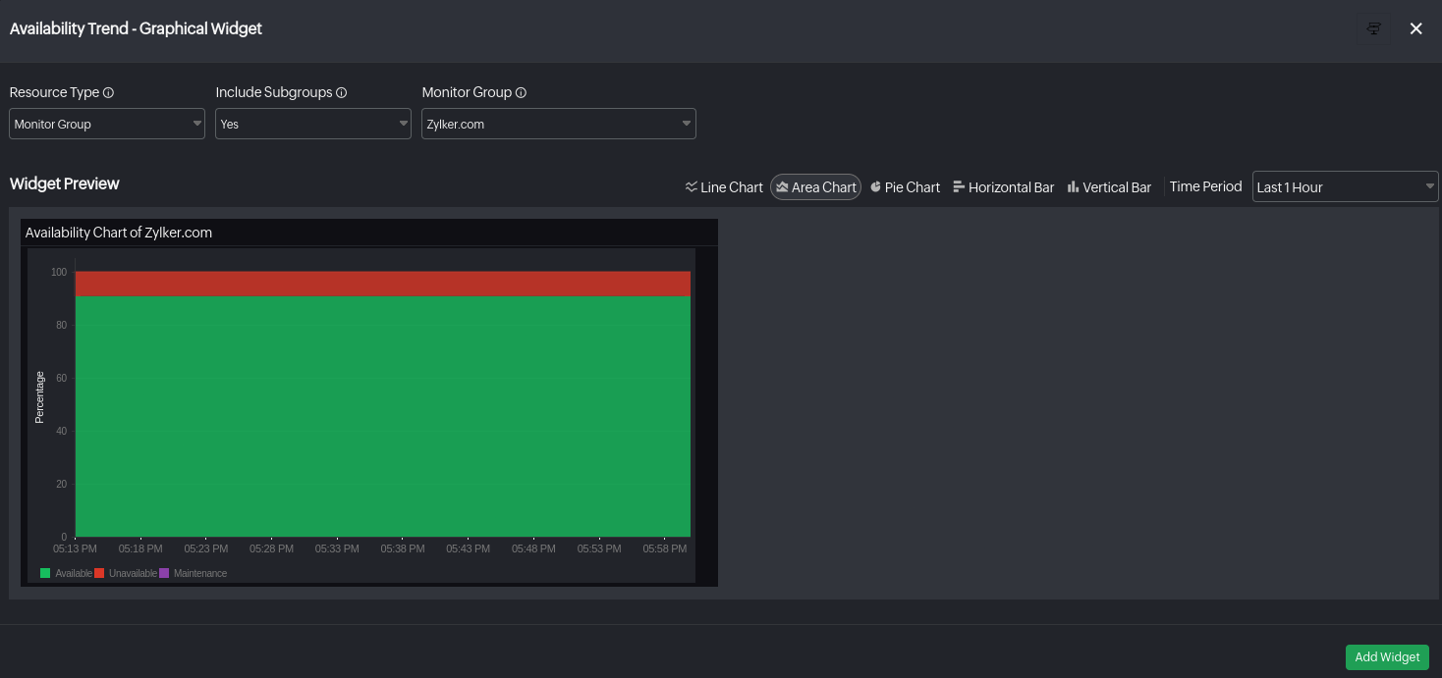1442x678 pixels.
Task: Open the Resource Type dropdown
Action: 107,124
